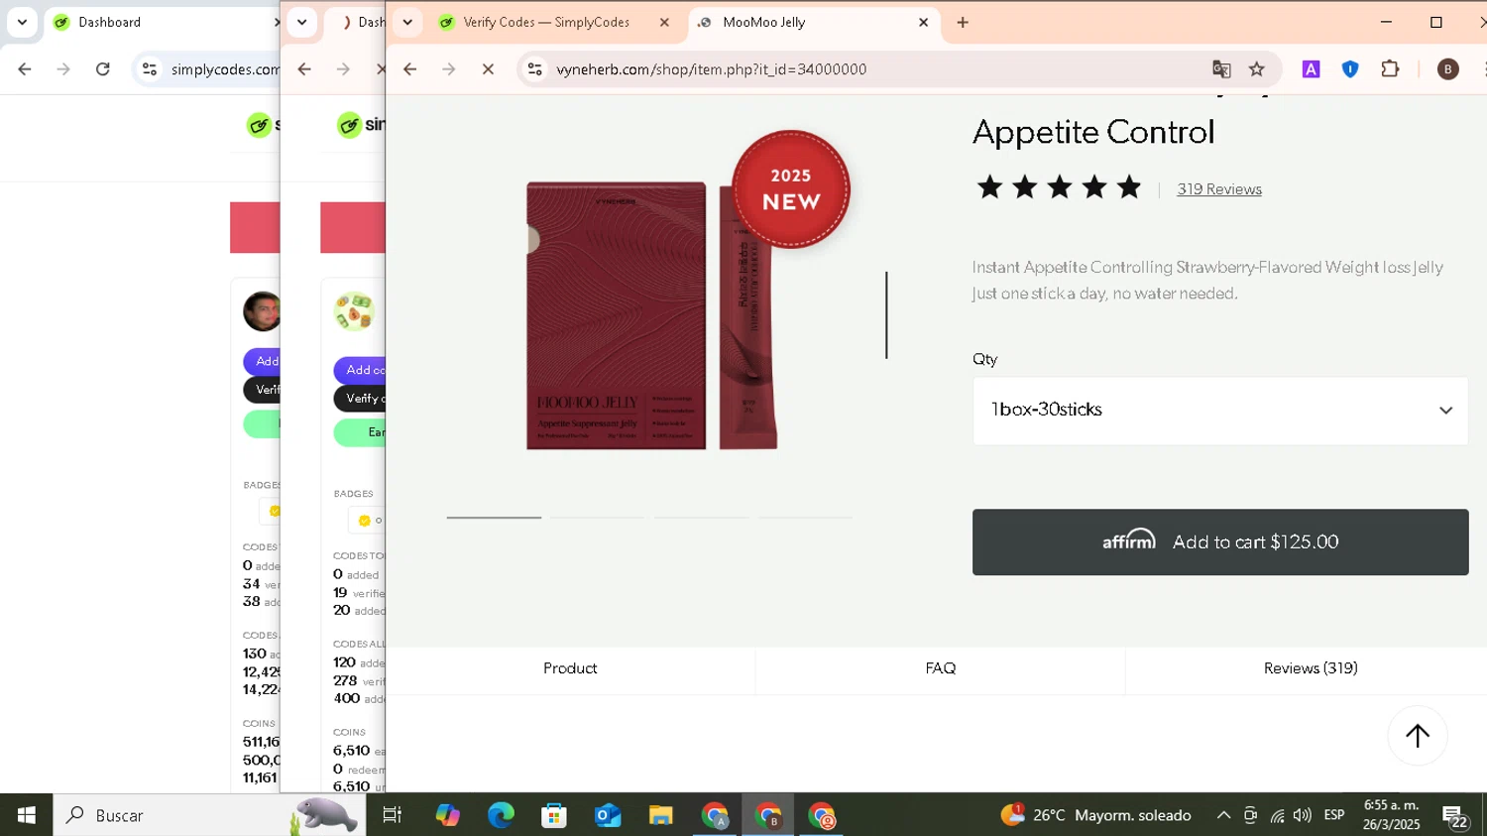This screenshot has height=836, width=1487.
Task: Switch to Chrome profile B taskbar icon
Action: coord(768,815)
